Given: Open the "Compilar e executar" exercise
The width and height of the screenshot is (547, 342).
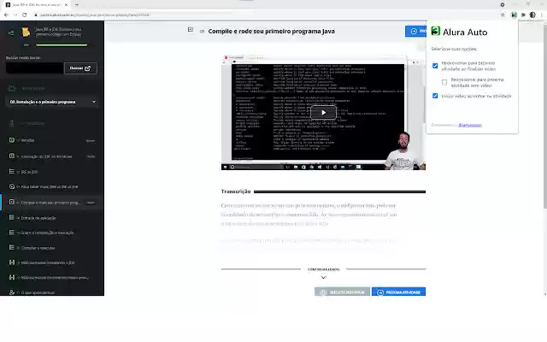Looking at the screenshot, I should pos(51,248).
